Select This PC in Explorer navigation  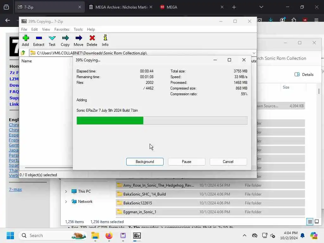coord(81,191)
